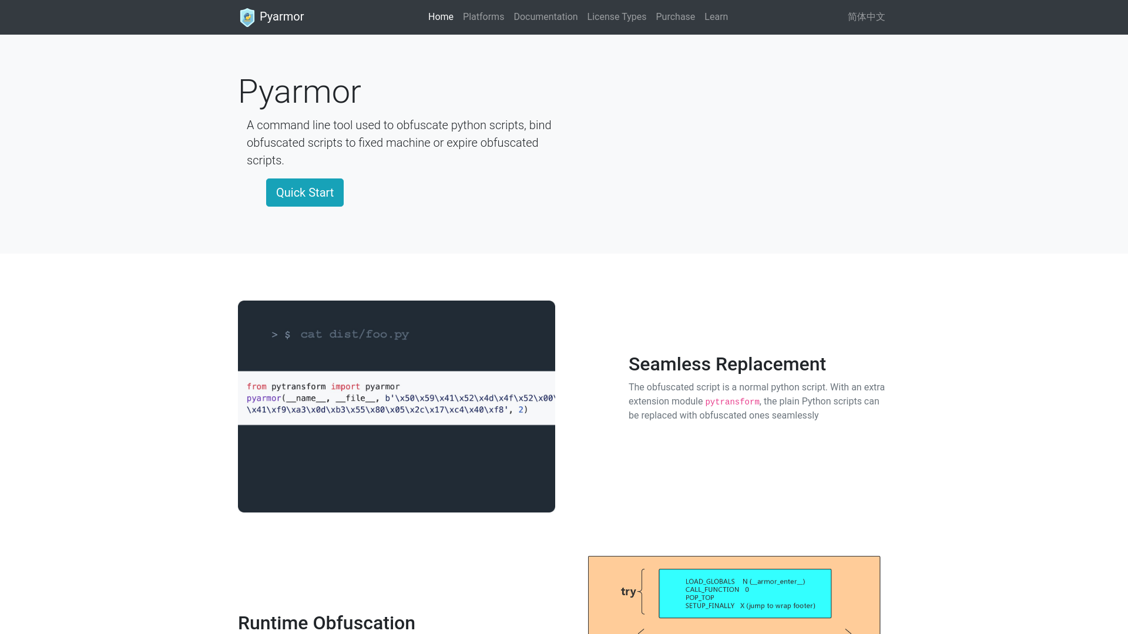Click the 'from pytransform import pyarmor' code line
This screenshot has width=1128, height=634.
323,386
